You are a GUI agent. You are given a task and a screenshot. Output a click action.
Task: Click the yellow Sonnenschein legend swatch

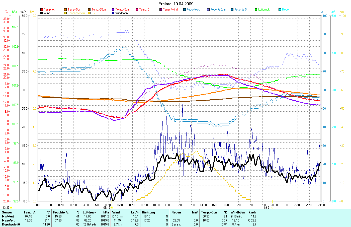[x=65, y=13]
